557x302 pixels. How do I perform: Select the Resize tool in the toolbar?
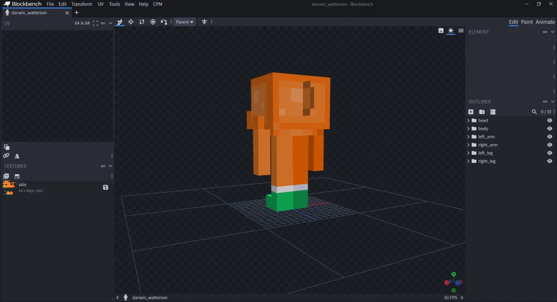coord(131,22)
